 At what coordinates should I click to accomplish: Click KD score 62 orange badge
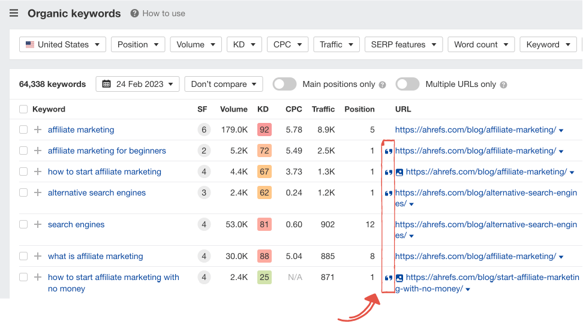pyautogui.click(x=265, y=192)
